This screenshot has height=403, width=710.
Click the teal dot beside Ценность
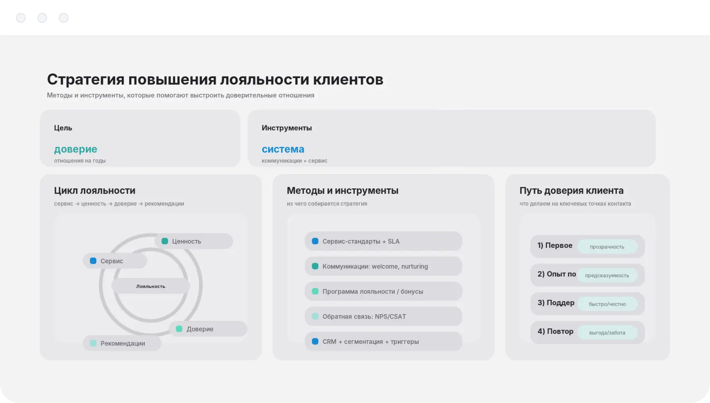coord(165,241)
